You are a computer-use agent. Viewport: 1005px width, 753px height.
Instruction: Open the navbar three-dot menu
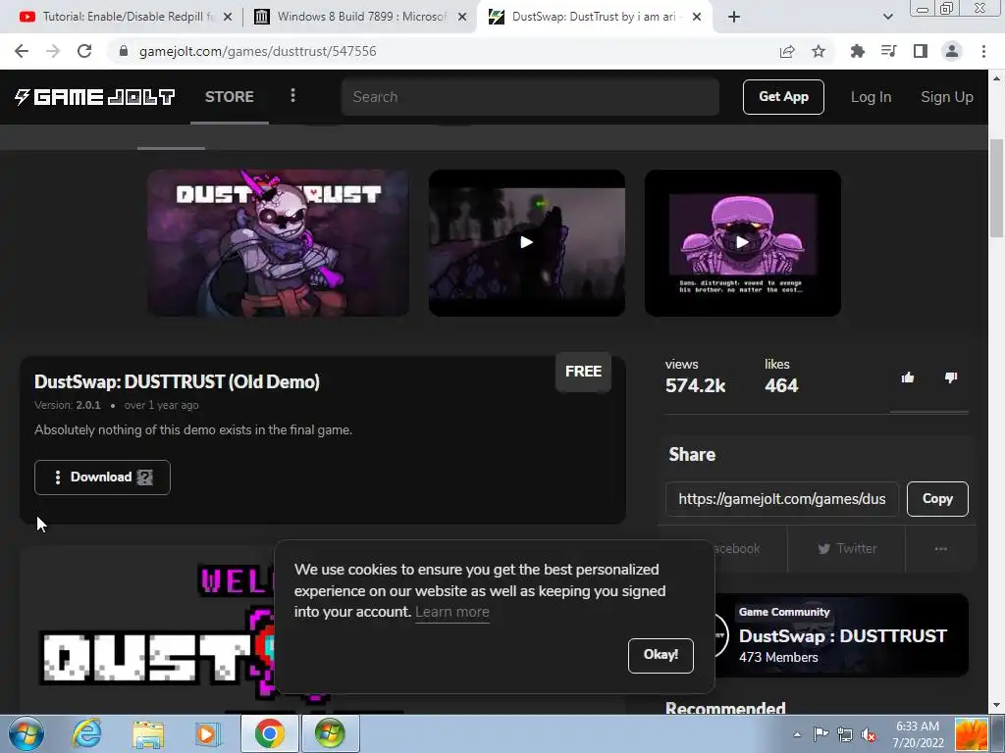click(x=292, y=96)
